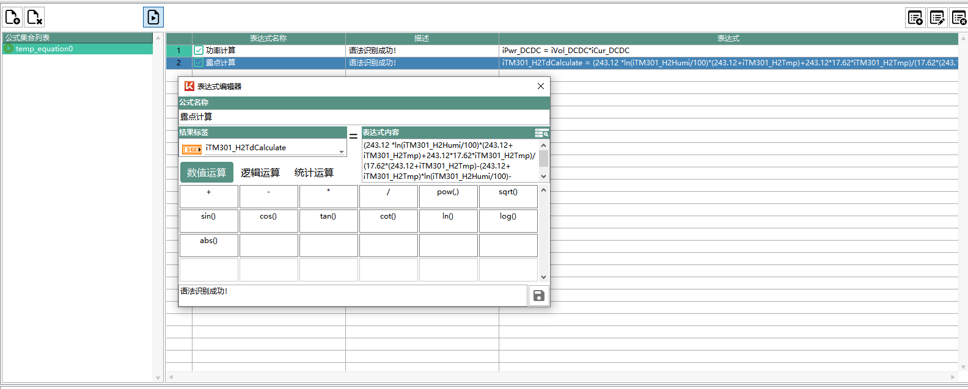Run the formula set with play-file icon
968x389 pixels.
click(153, 17)
